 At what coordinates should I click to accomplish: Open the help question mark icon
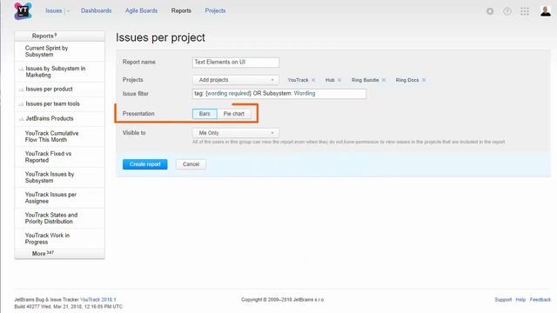click(507, 11)
